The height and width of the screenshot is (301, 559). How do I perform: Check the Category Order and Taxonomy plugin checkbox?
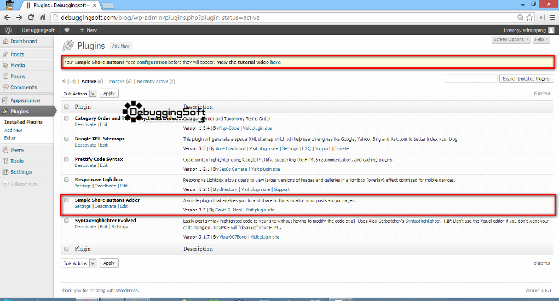click(66, 118)
